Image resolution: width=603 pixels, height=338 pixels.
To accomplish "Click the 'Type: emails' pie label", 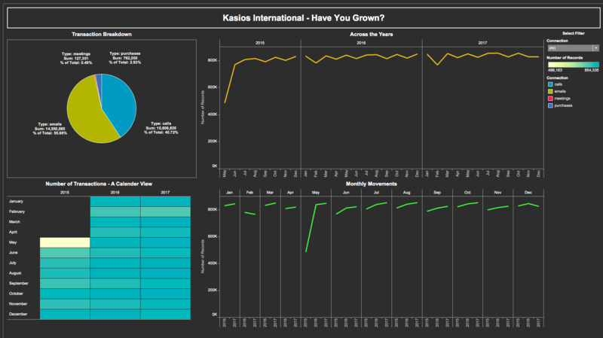I will pos(50,129).
